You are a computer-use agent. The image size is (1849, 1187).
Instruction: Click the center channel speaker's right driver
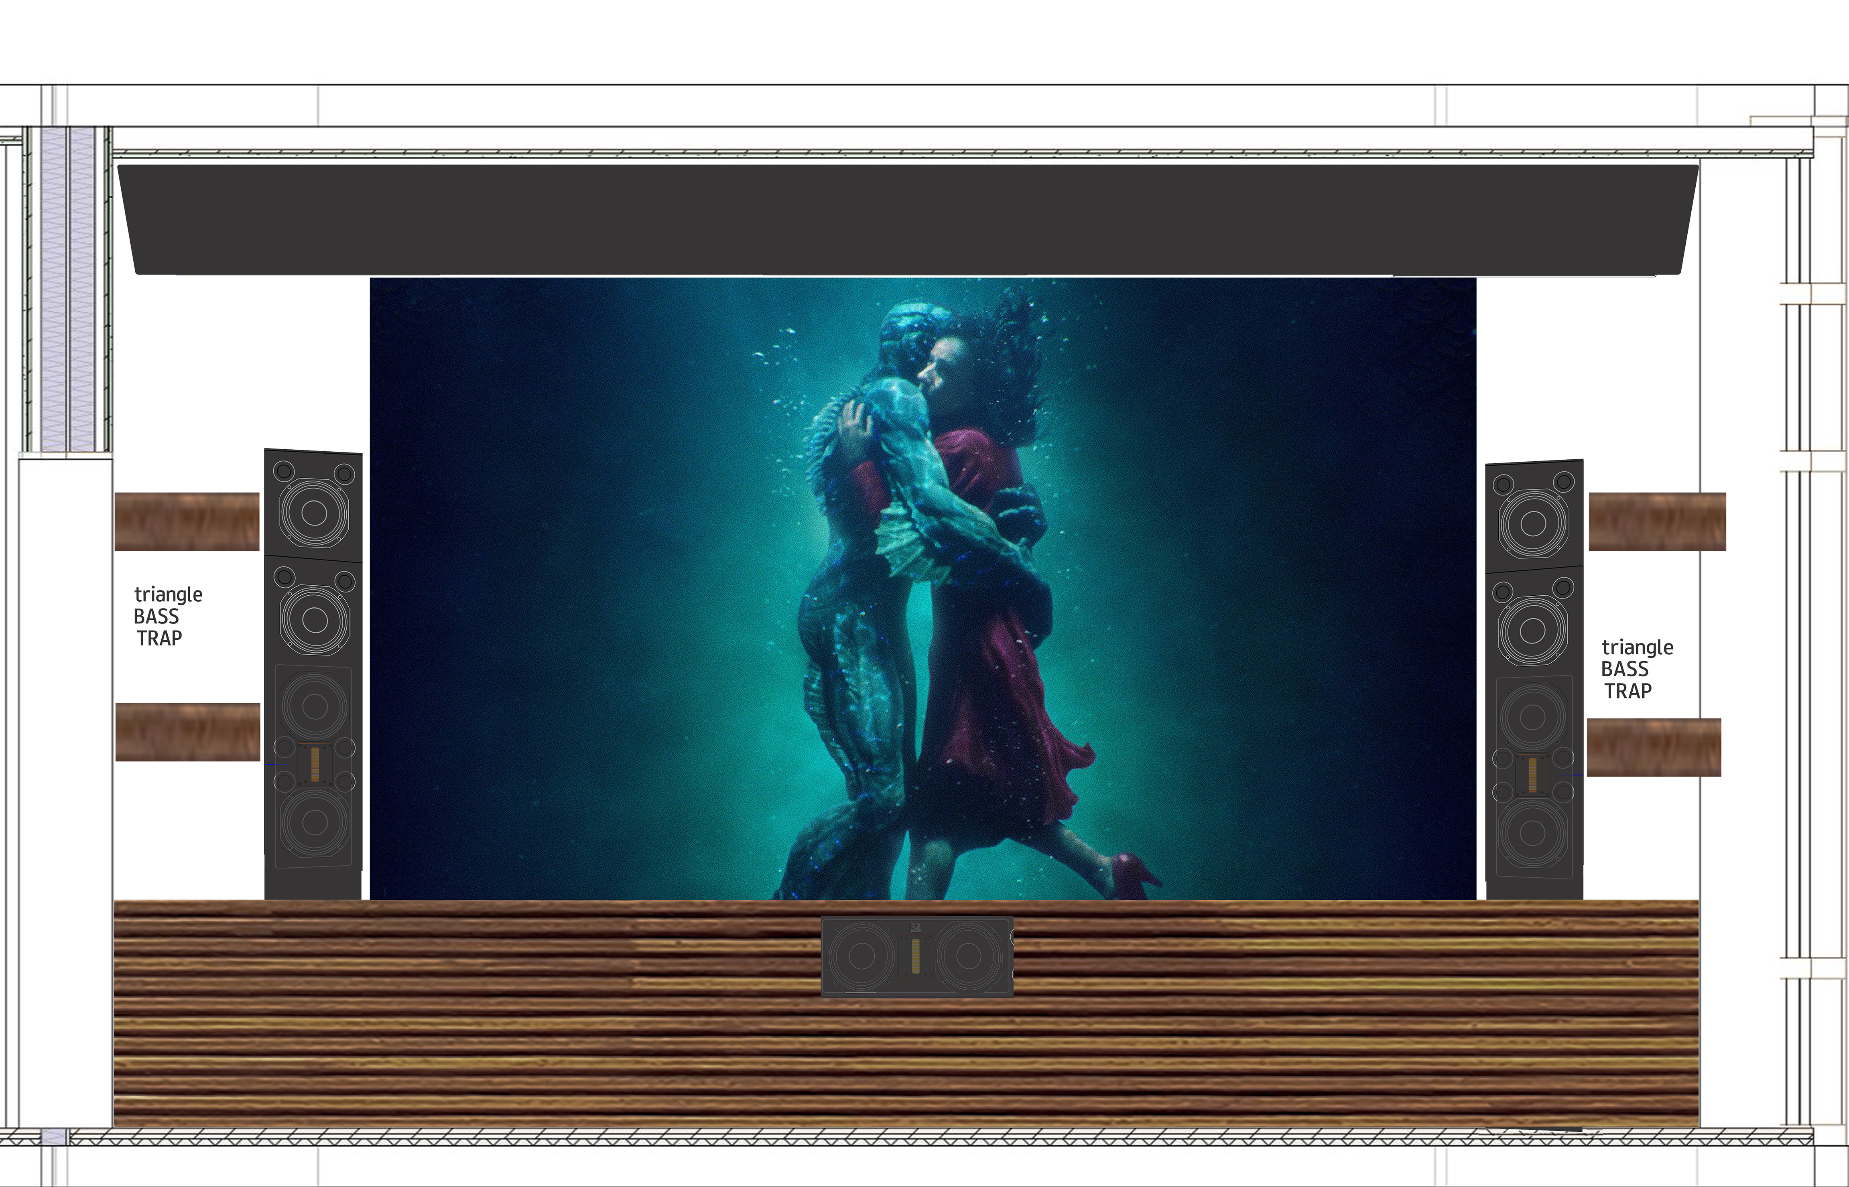pyautogui.click(x=969, y=956)
